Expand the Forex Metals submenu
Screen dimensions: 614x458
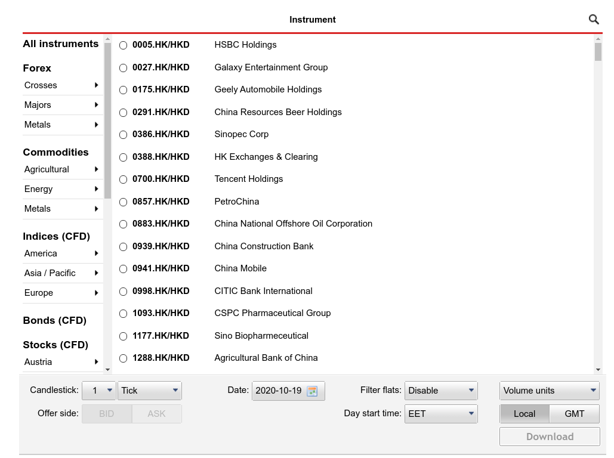pyautogui.click(x=63, y=125)
